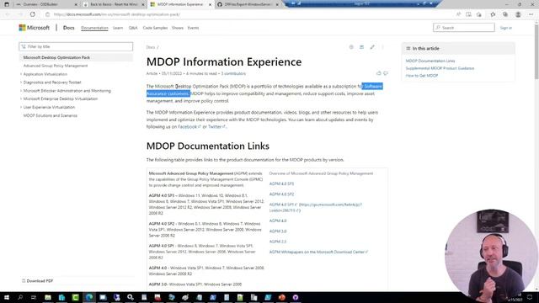Open Favorites star icon in Edge toolbar
This screenshot has height=303, width=539.
pos(493,14)
